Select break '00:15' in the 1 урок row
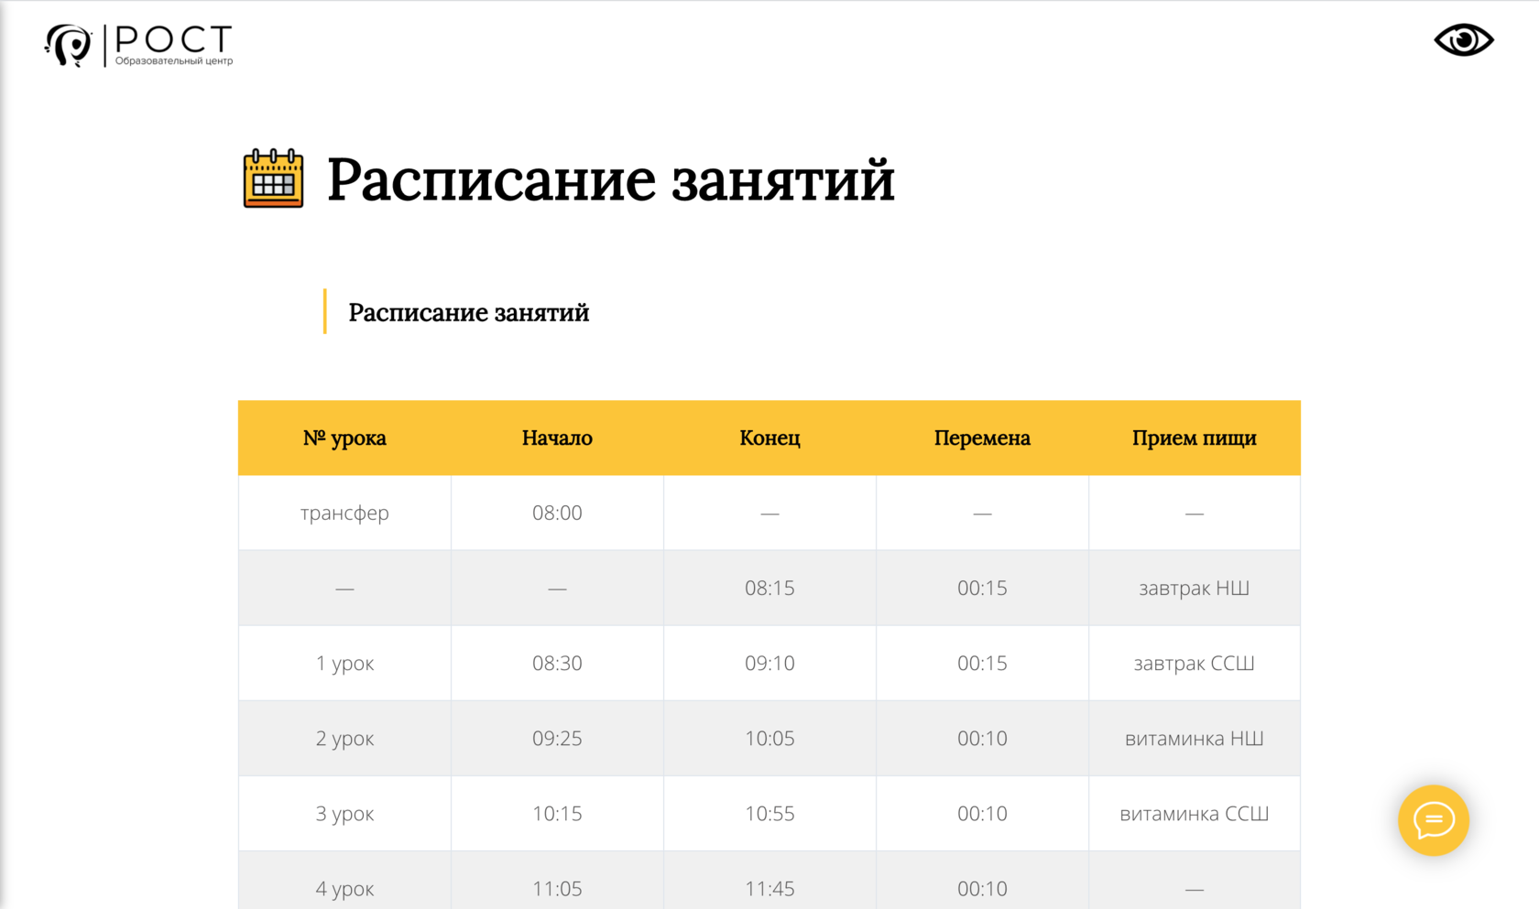The image size is (1539, 909). click(x=982, y=663)
